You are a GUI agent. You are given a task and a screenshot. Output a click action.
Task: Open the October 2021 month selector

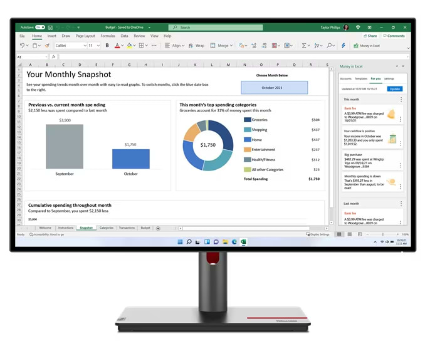tap(274, 88)
